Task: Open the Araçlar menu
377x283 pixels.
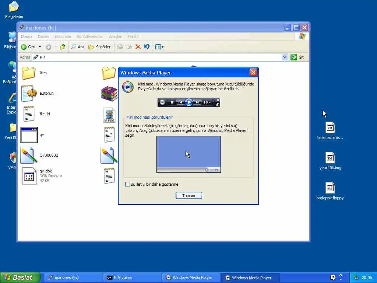Action: pos(115,36)
